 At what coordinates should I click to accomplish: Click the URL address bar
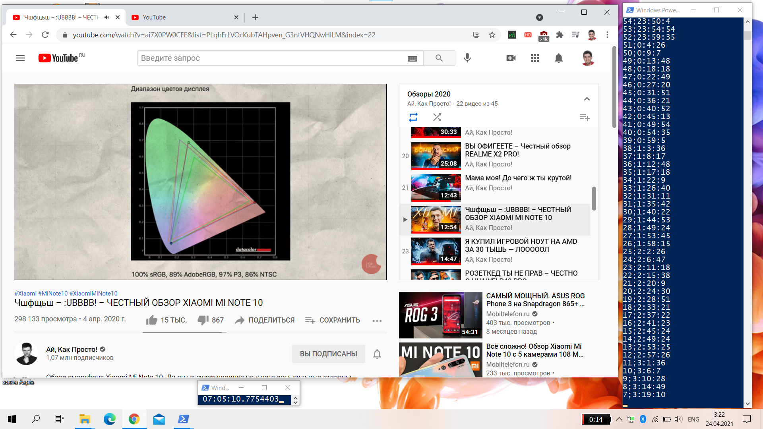[224, 35]
